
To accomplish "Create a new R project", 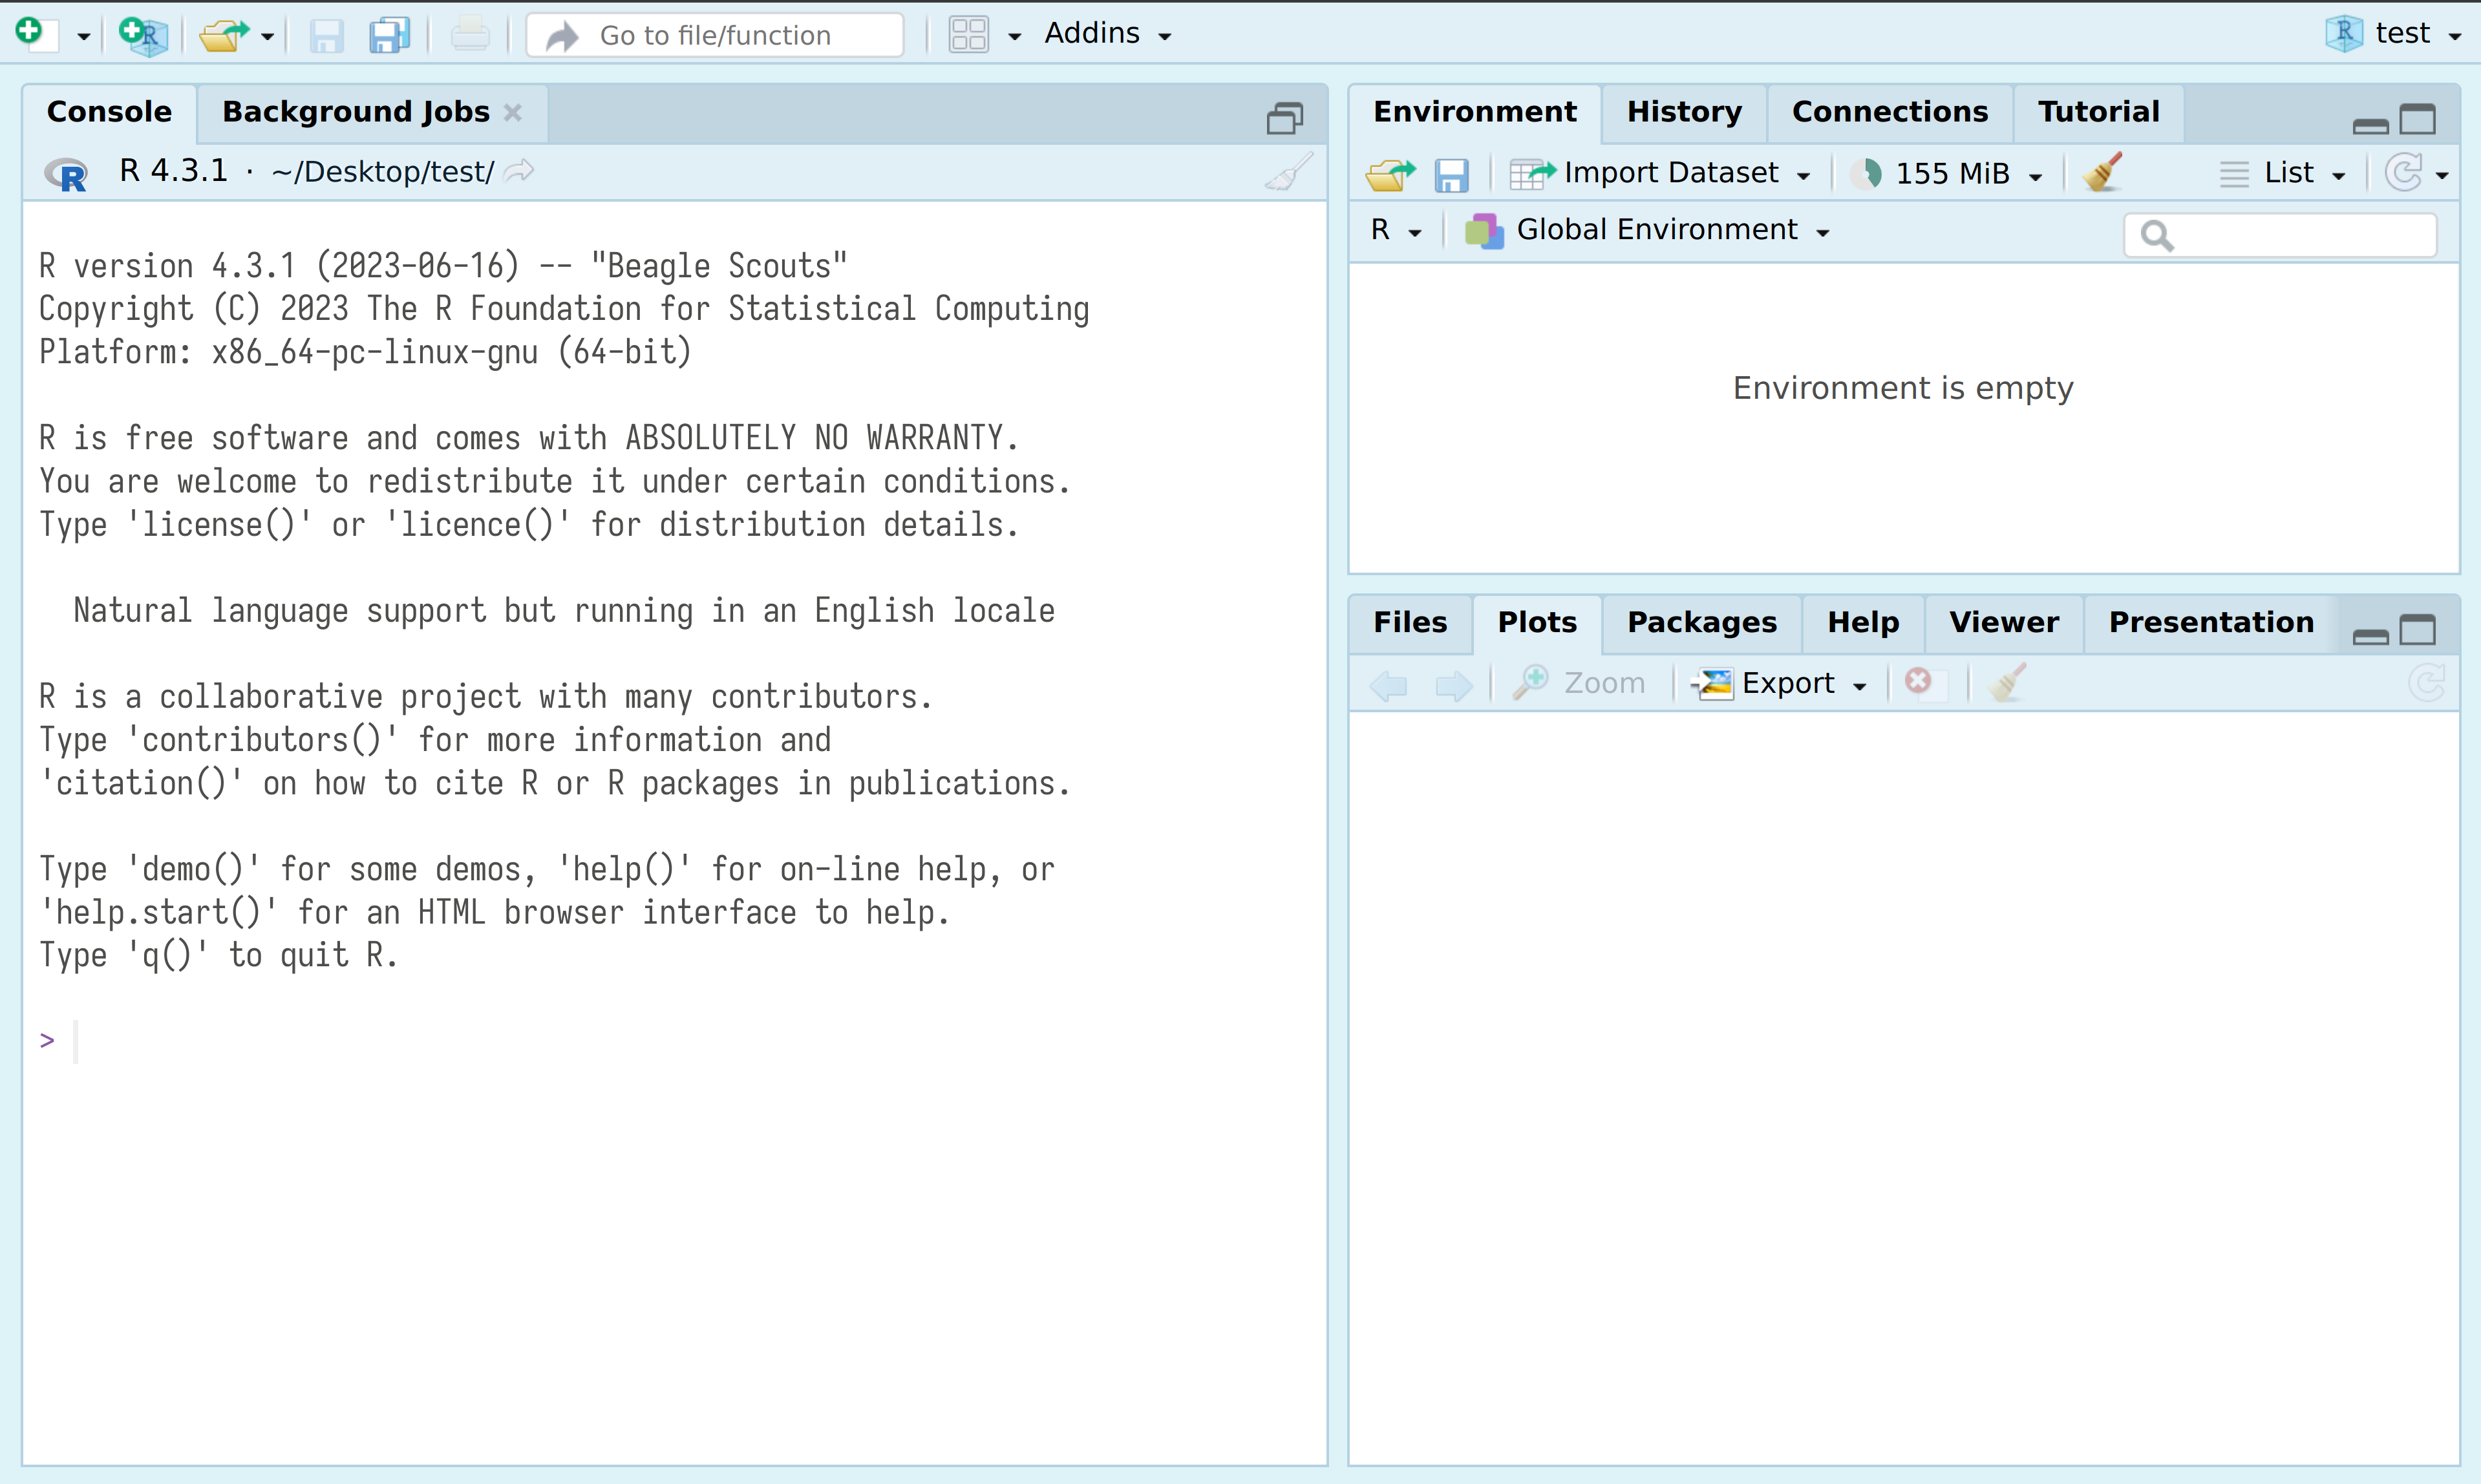I will pyautogui.click(x=143, y=35).
